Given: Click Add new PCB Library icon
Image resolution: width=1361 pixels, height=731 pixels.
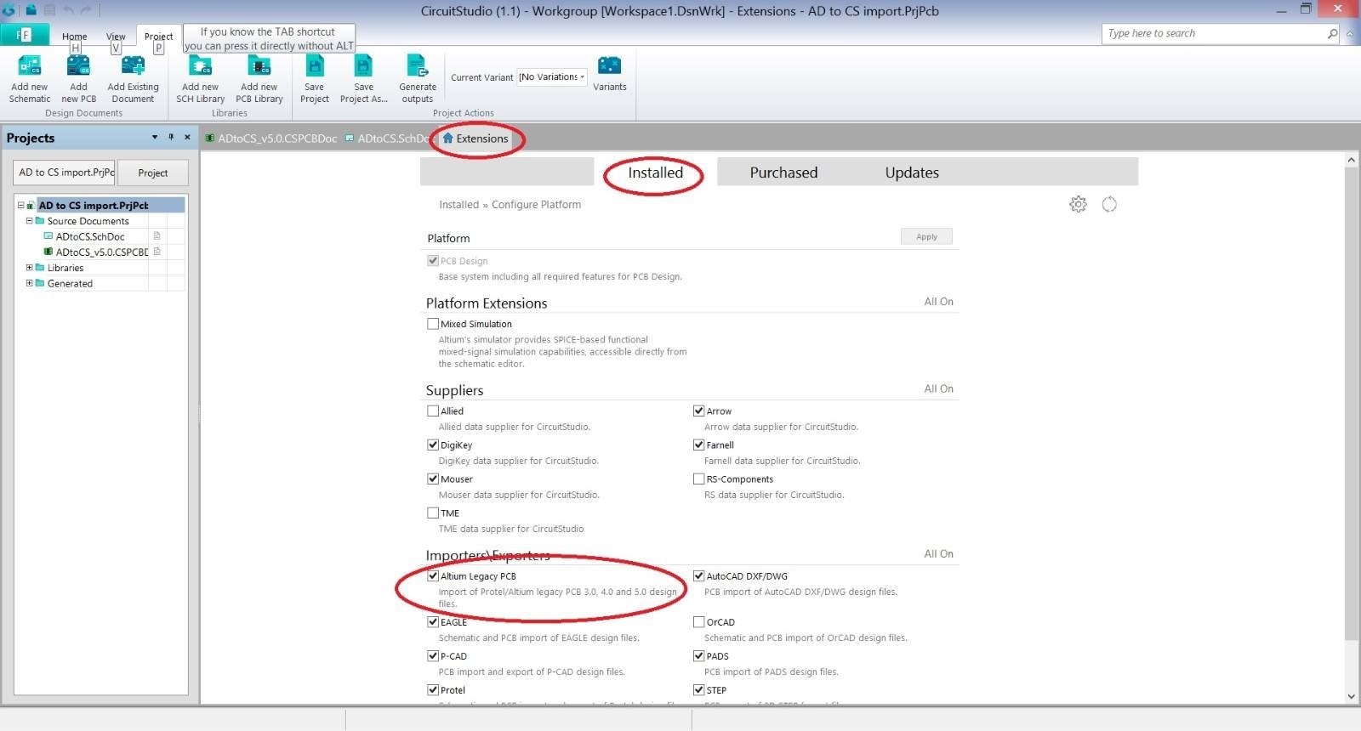Looking at the screenshot, I should [259, 65].
